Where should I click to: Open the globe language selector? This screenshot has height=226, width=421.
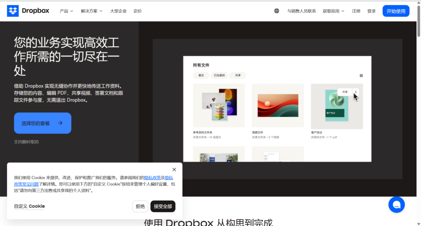point(277,11)
